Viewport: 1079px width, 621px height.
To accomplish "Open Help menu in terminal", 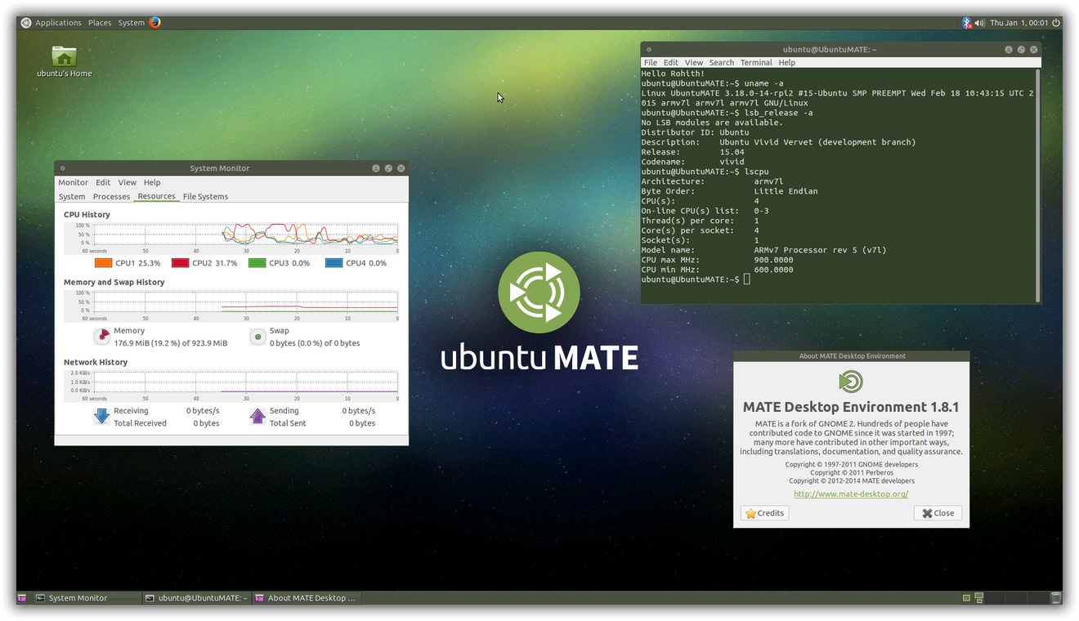I will click(787, 62).
